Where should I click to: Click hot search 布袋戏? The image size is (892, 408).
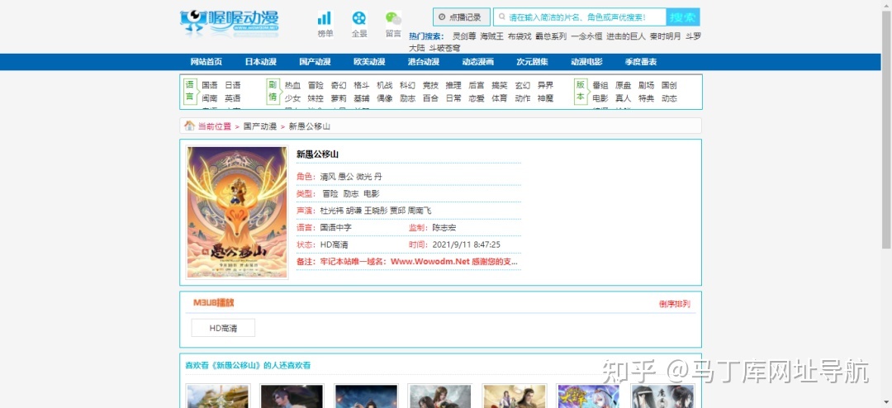click(520, 36)
